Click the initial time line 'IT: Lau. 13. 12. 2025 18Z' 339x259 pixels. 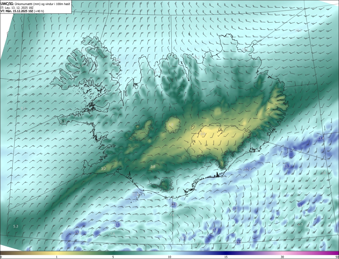click(x=17, y=7)
